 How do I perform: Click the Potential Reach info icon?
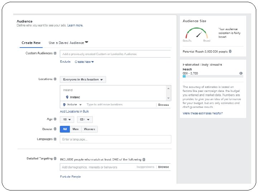(230, 51)
